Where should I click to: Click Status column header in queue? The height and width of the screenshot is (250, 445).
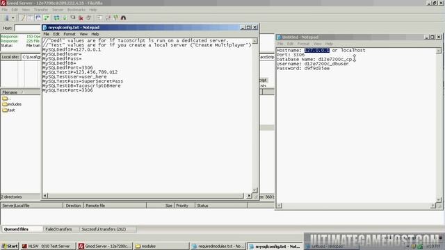[221, 206]
